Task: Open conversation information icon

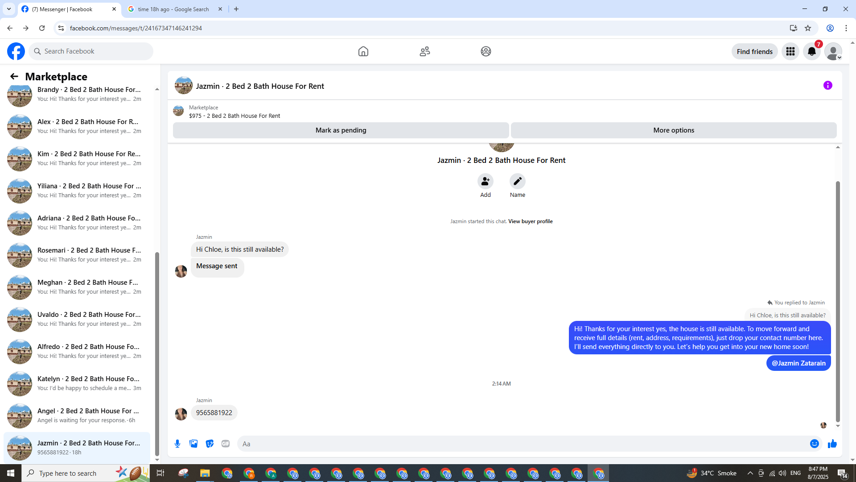Action: [828, 85]
